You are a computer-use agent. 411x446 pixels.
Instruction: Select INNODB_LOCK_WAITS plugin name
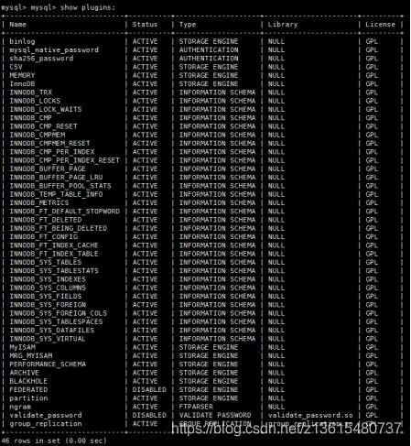(46, 109)
